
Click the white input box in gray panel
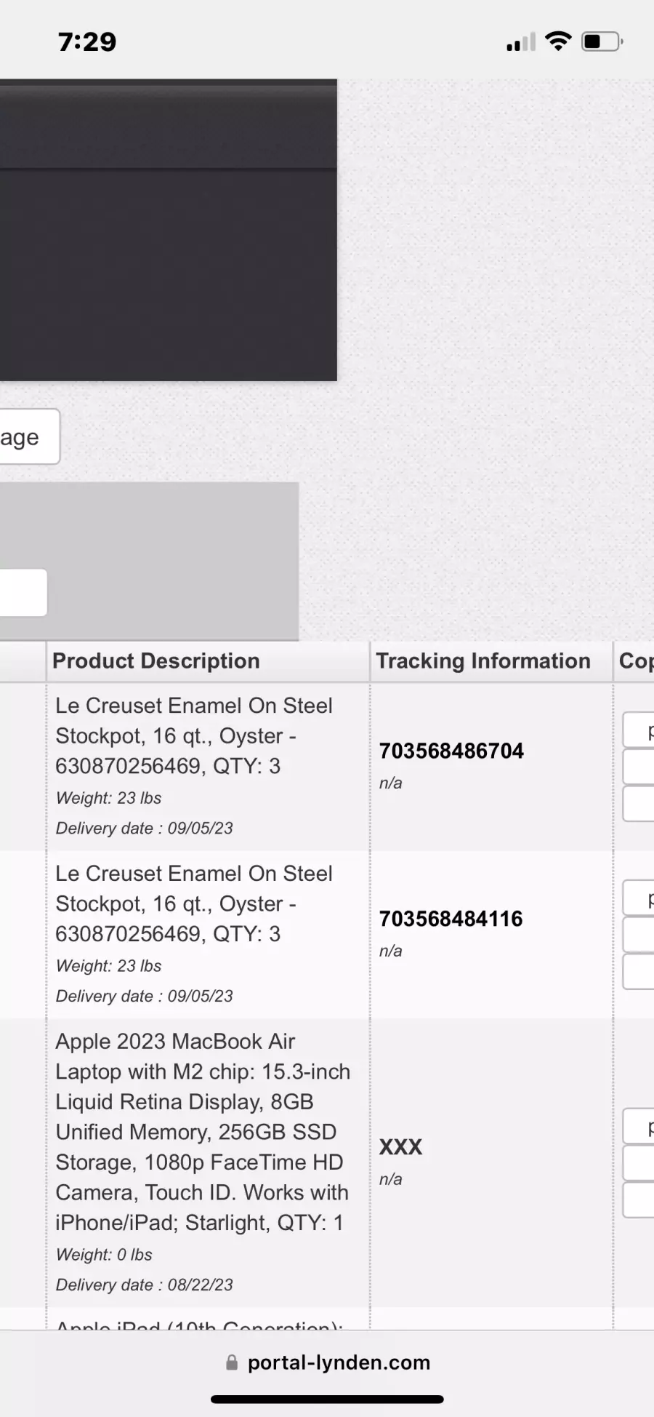[23, 592]
